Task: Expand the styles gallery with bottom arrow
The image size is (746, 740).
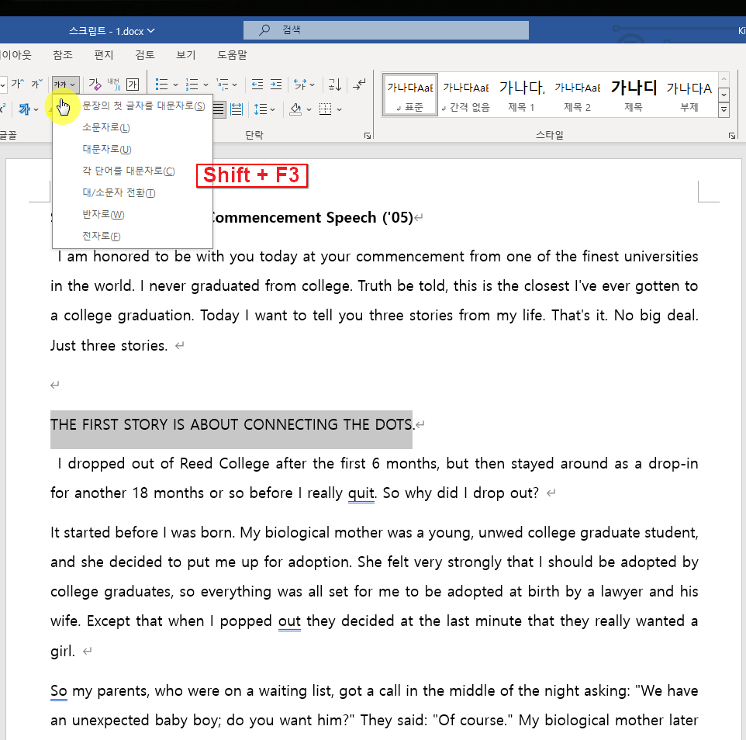Action: pyautogui.click(x=724, y=110)
